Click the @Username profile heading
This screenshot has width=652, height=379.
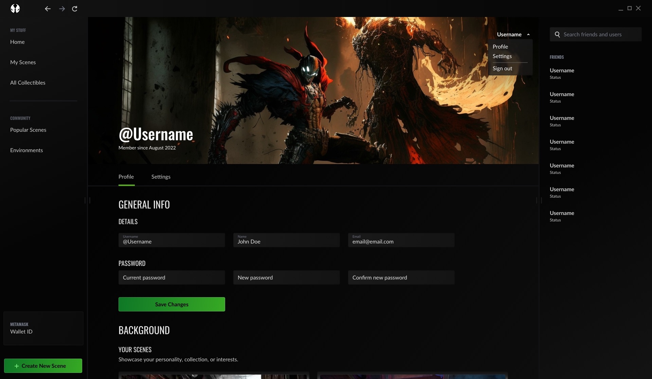pyautogui.click(x=156, y=134)
